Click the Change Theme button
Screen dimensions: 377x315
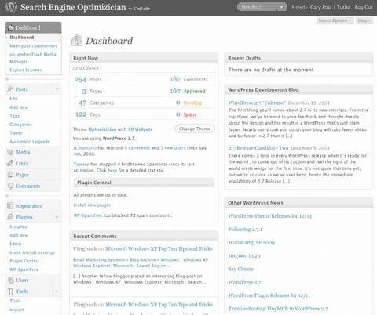coord(195,129)
